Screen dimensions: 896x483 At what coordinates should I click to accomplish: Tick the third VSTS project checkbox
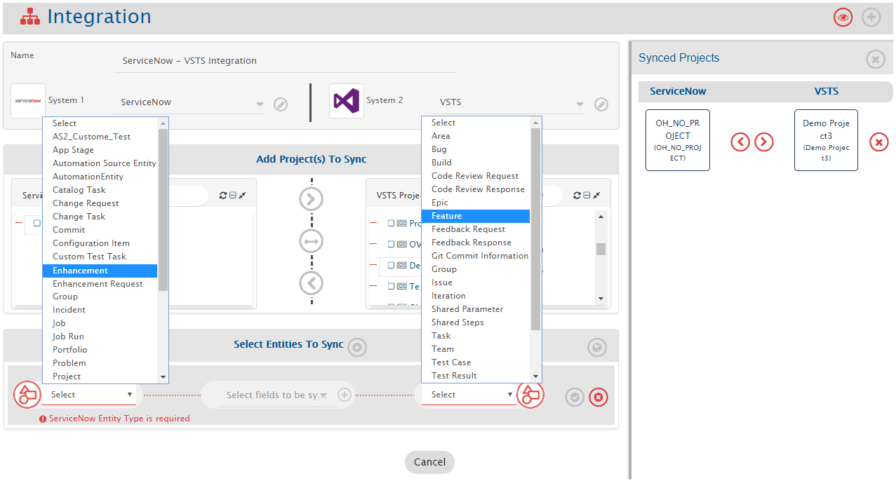tap(392, 266)
